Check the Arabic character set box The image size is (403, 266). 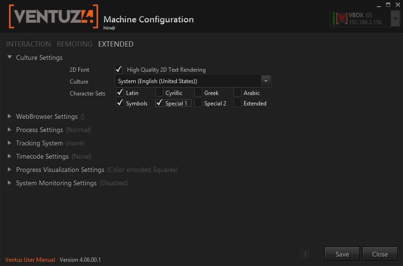pos(238,93)
